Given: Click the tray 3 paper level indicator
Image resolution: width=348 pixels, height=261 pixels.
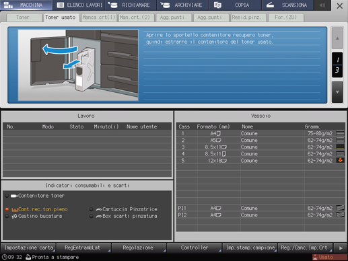Looking at the screenshot, I should tap(341, 147).
